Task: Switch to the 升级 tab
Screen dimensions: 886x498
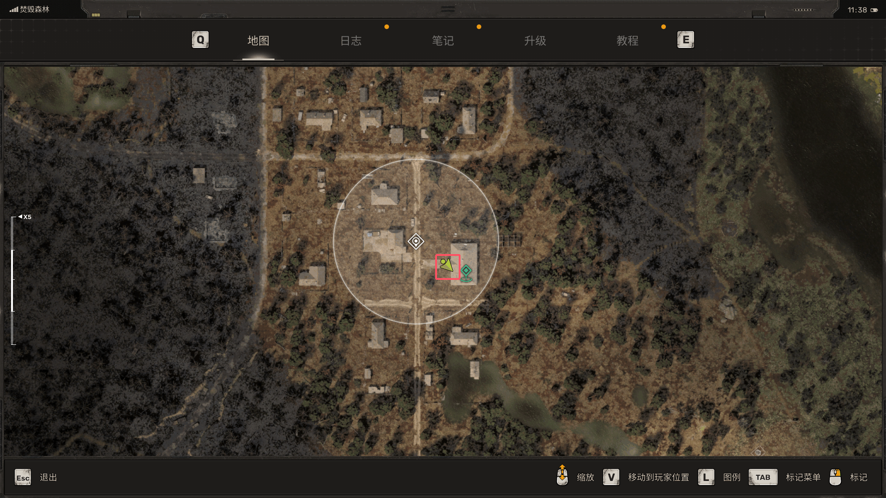Action: pyautogui.click(x=533, y=40)
